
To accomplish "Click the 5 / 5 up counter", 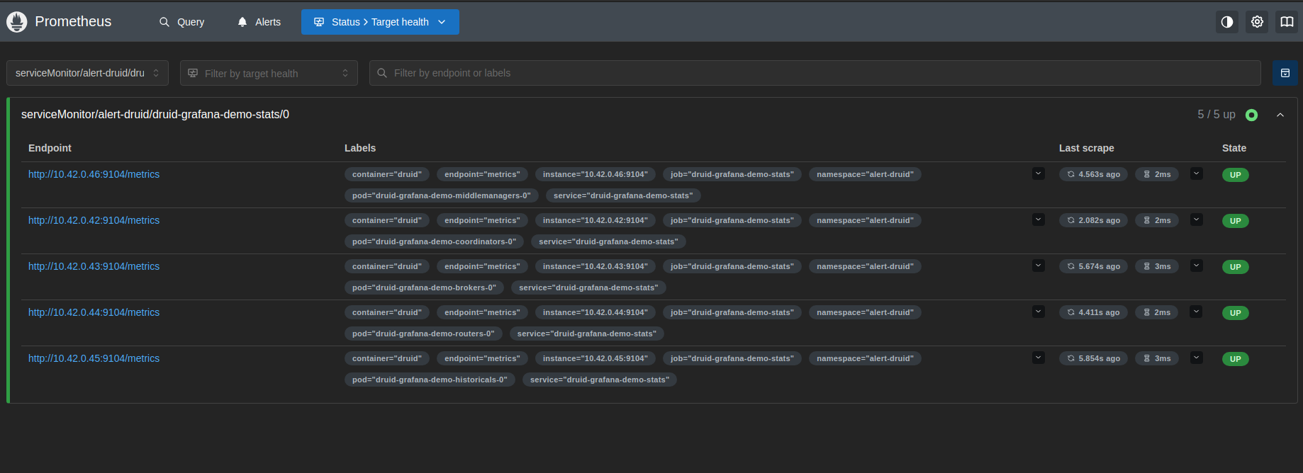I will 1217,115.
